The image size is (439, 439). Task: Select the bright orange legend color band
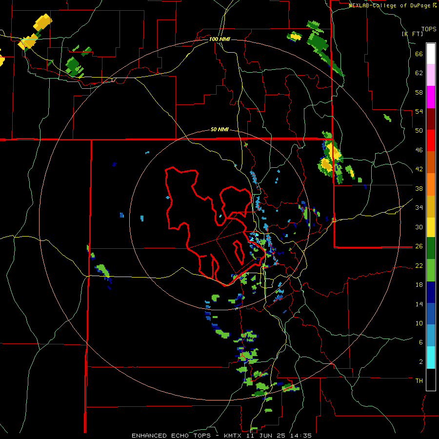(431, 184)
